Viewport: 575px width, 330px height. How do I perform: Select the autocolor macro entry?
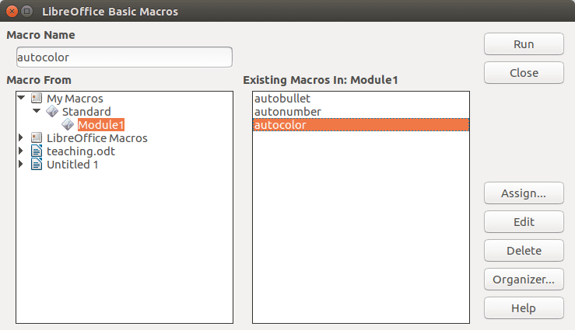pyautogui.click(x=280, y=125)
